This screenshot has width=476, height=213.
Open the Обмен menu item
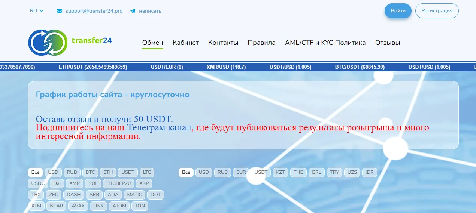pos(153,43)
